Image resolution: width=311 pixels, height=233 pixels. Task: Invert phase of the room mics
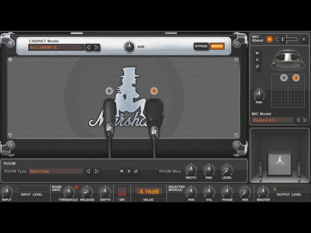click(136, 171)
